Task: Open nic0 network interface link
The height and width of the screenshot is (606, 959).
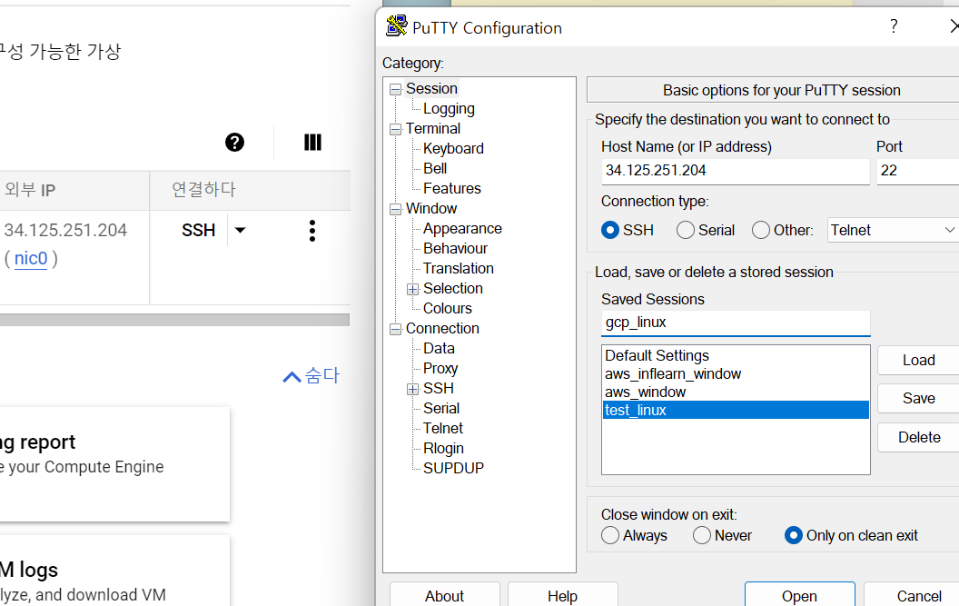Action: [x=31, y=259]
